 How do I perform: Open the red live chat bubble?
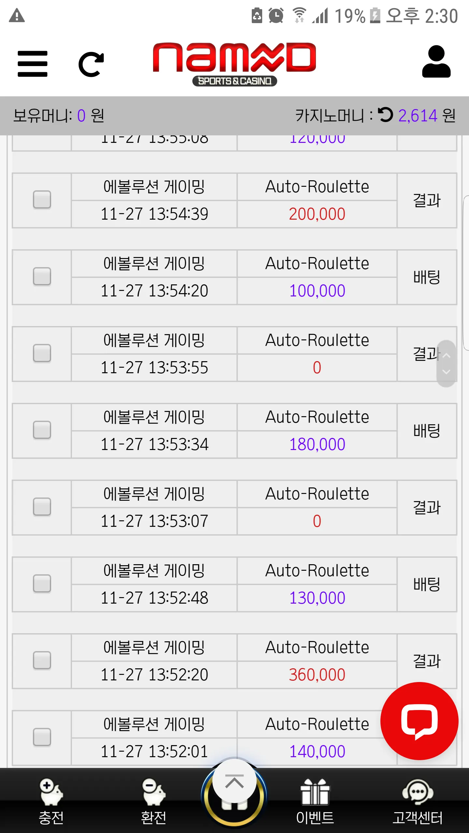point(419,721)
